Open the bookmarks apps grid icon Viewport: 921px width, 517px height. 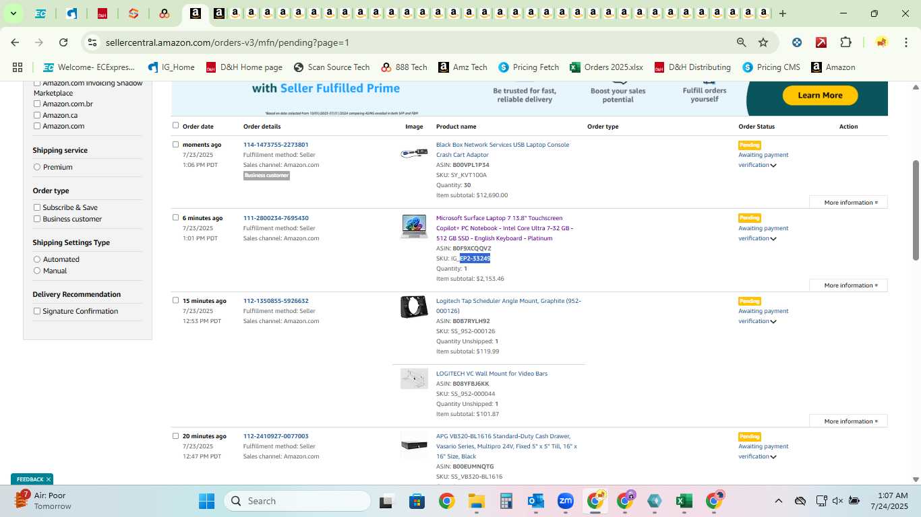click(x=18, y=67)
